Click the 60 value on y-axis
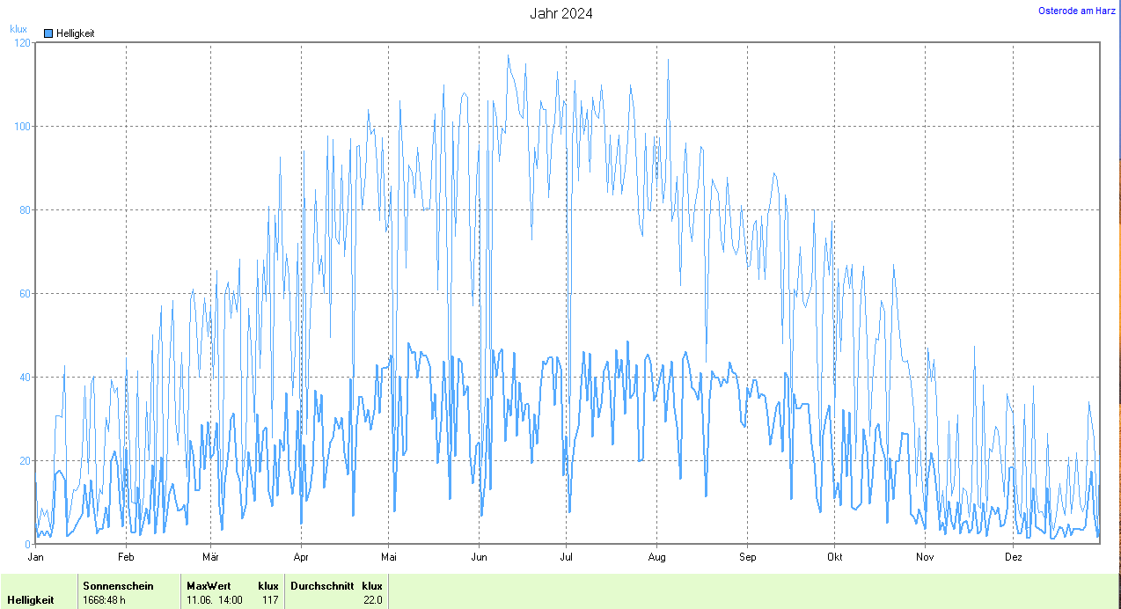 (23, 294)
